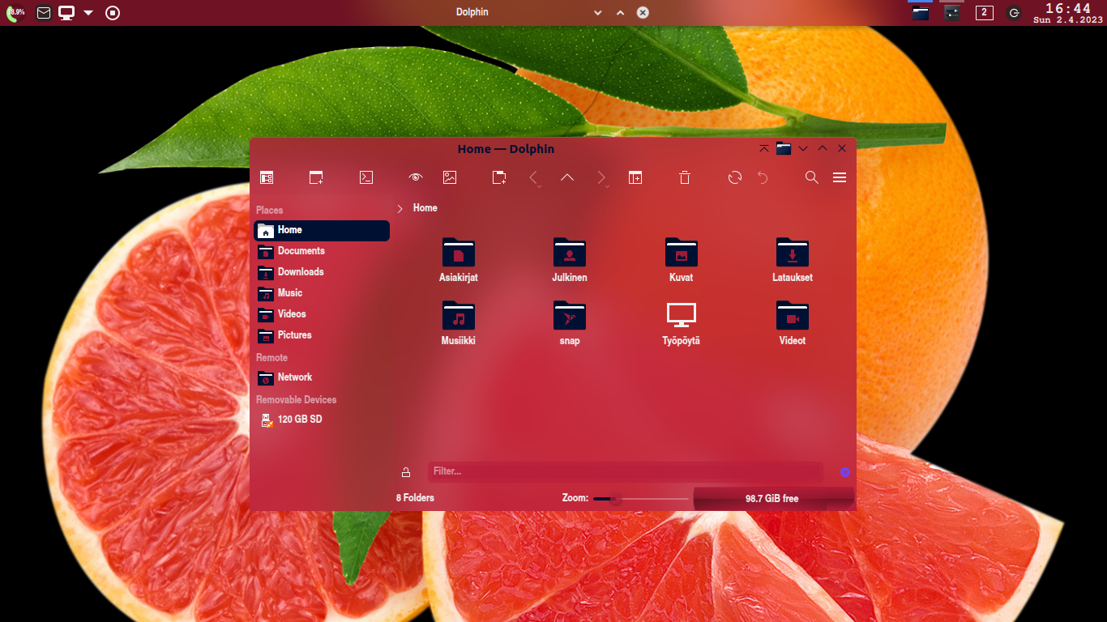Open Documents in Places panel
This screenshot has width=1107, height=622.
[x=322, y=251]
